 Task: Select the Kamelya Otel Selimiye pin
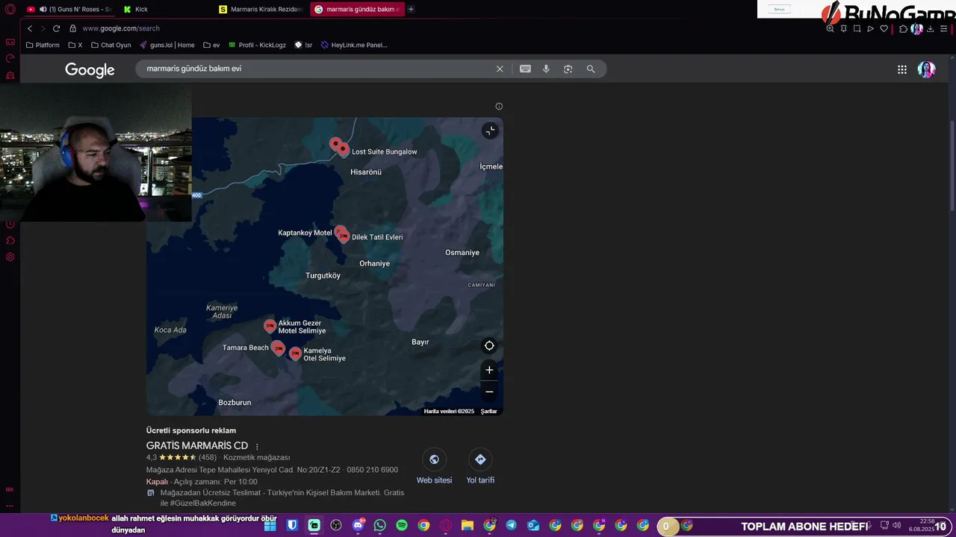[x=295, y=354]
